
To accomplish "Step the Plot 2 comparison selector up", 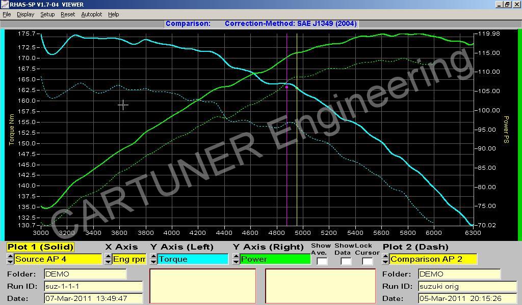I will 385,256.
